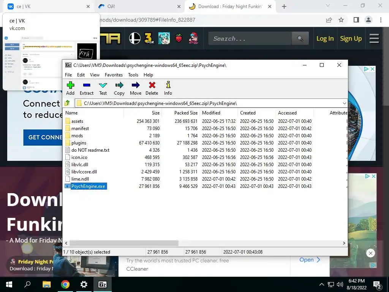Open the notification center icon
Viewport: 389px width, 292px height.
378,285
